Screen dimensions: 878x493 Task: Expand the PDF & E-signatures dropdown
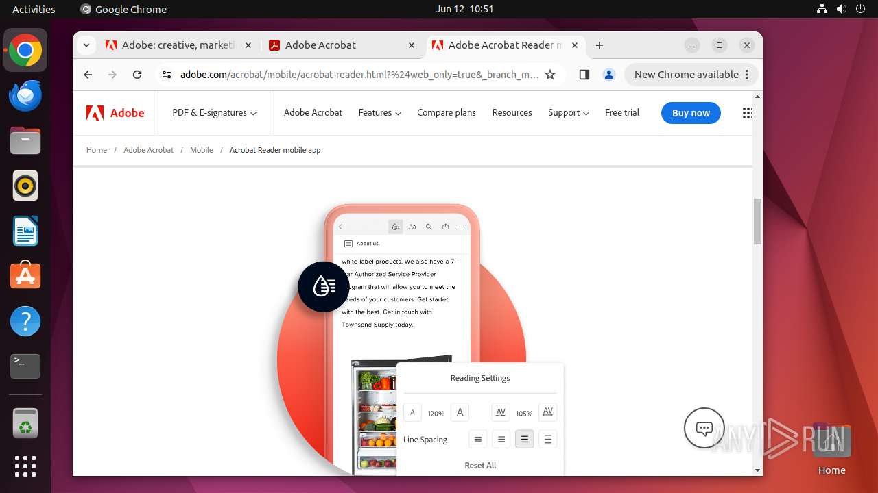click(214, 113)
